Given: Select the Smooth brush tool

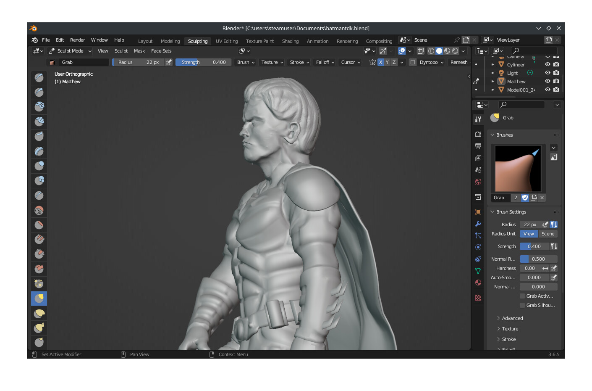Looking at the screenshot, I should click(39, 210).
